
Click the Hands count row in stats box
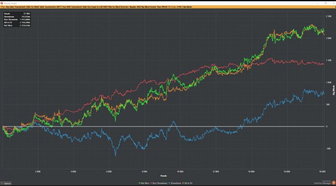point(17,14)
